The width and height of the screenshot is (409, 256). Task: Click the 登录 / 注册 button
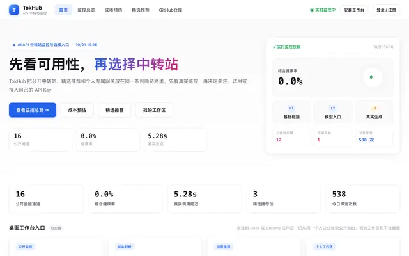click(x=386, y=10)
